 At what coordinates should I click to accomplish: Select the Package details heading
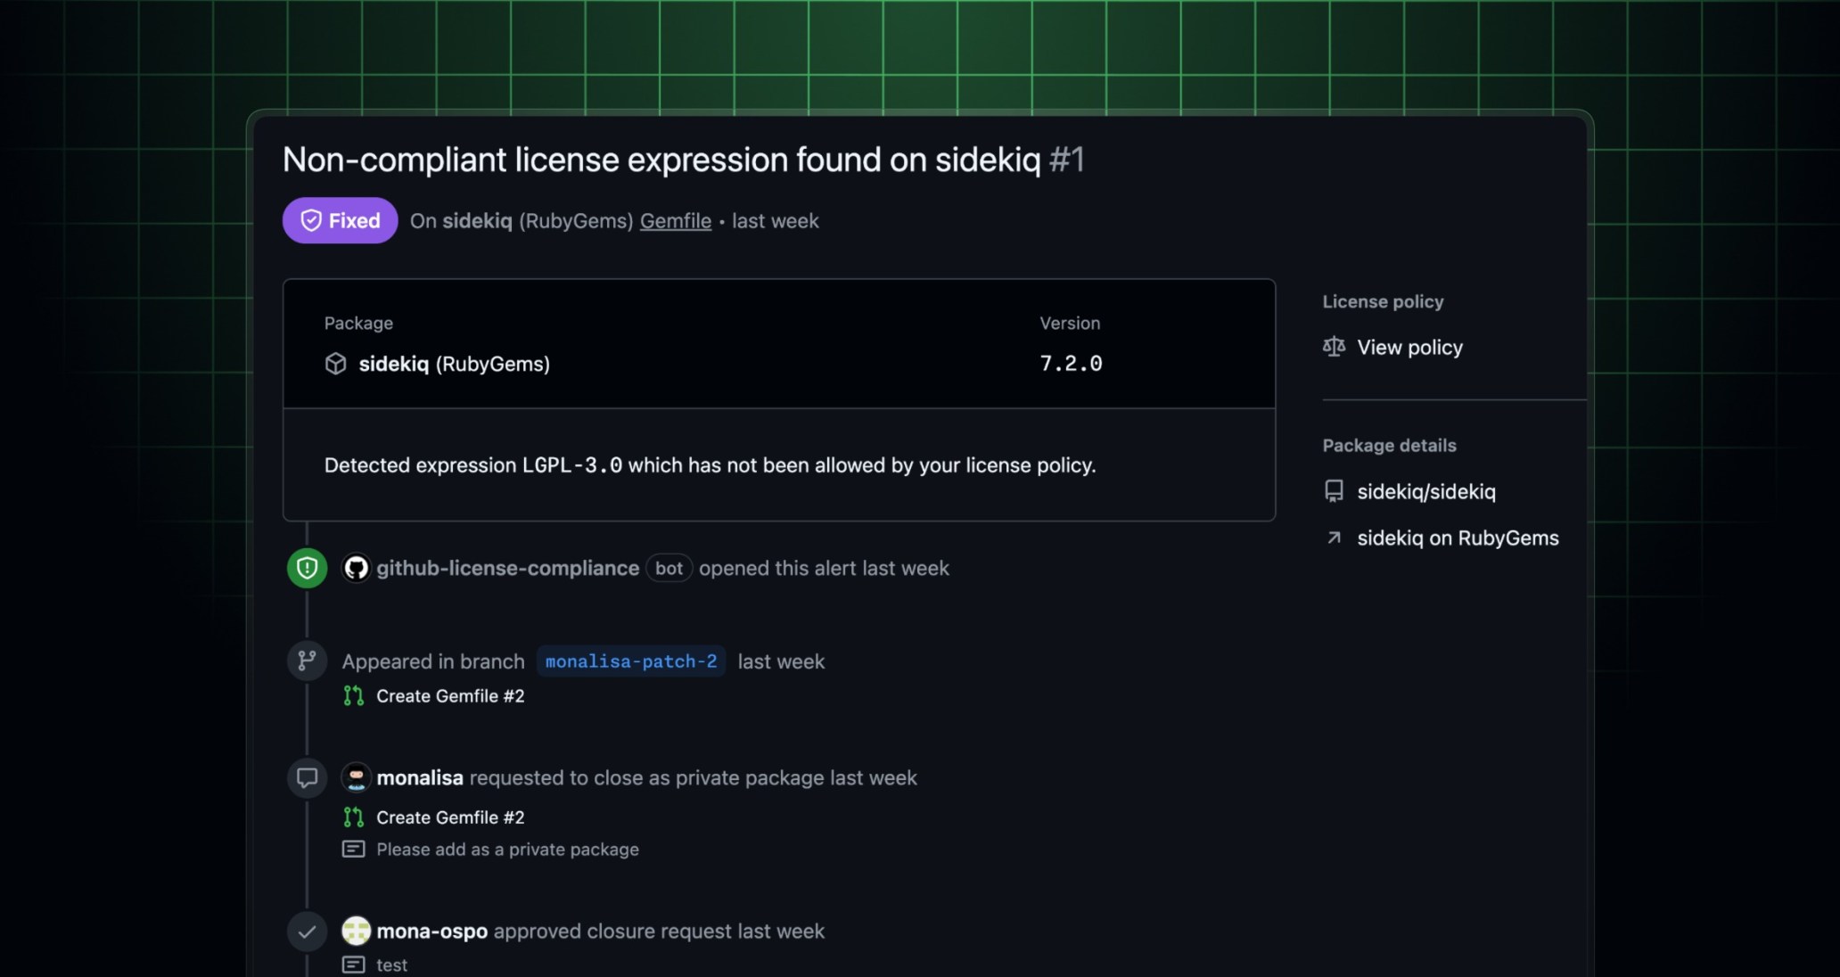pyautogui.click(x=1389, y=446)
